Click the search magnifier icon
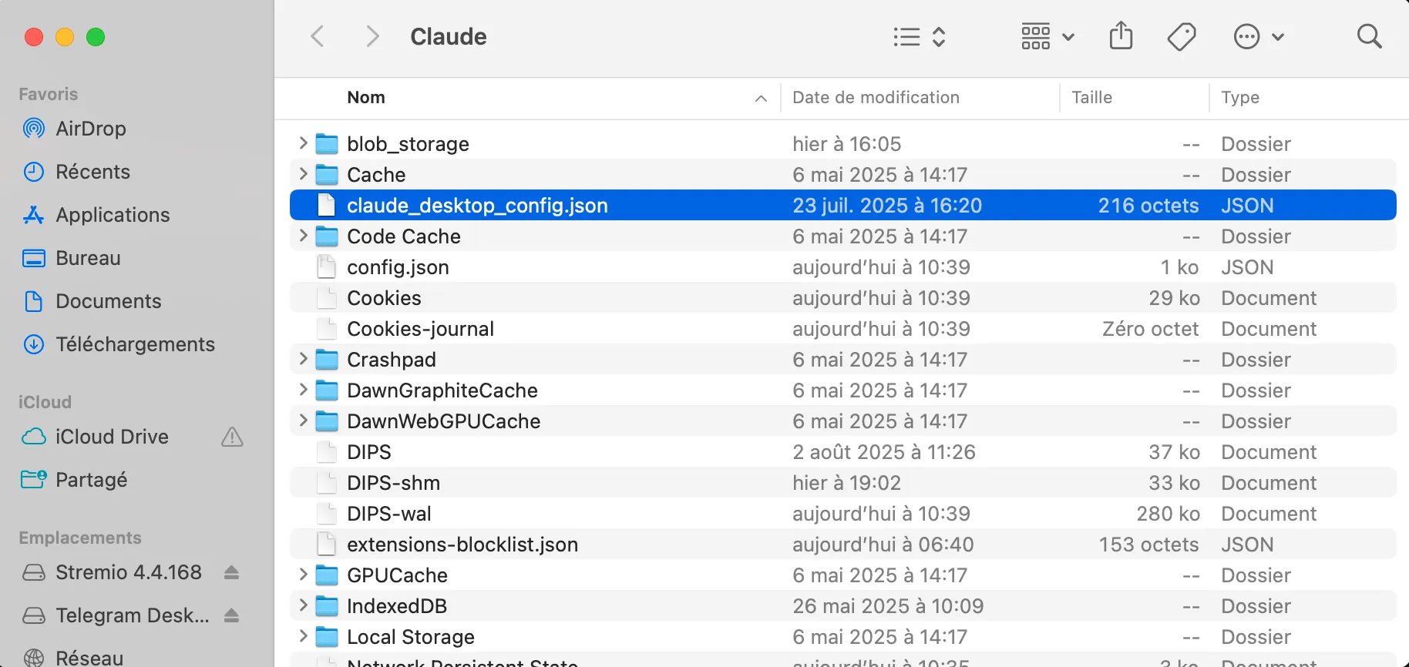 coord(1369,36)
